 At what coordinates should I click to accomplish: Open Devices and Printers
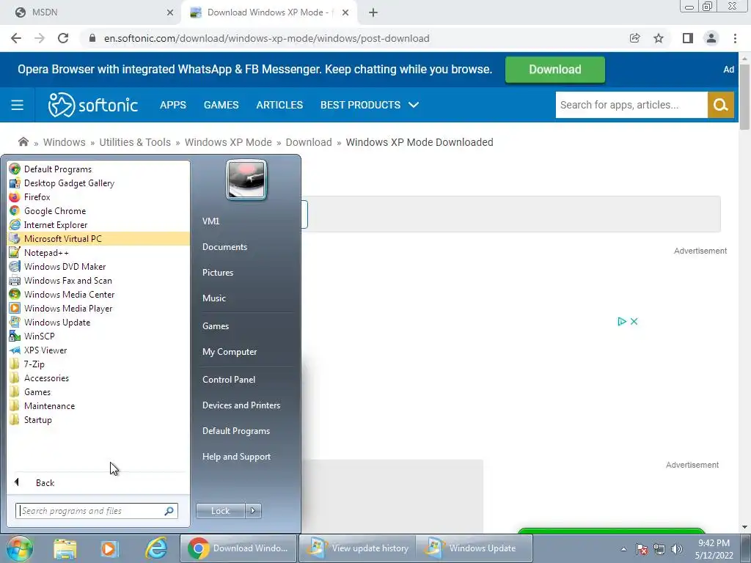241,405
